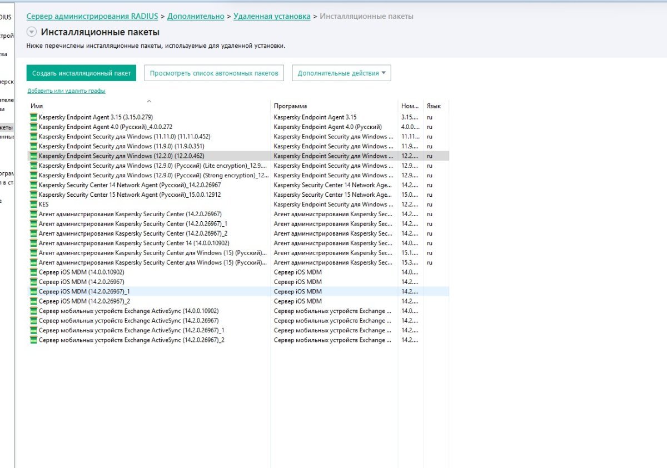Click version cell '11.11...'
The height and width of the screenshot is (468, 667).
point(410,137)
